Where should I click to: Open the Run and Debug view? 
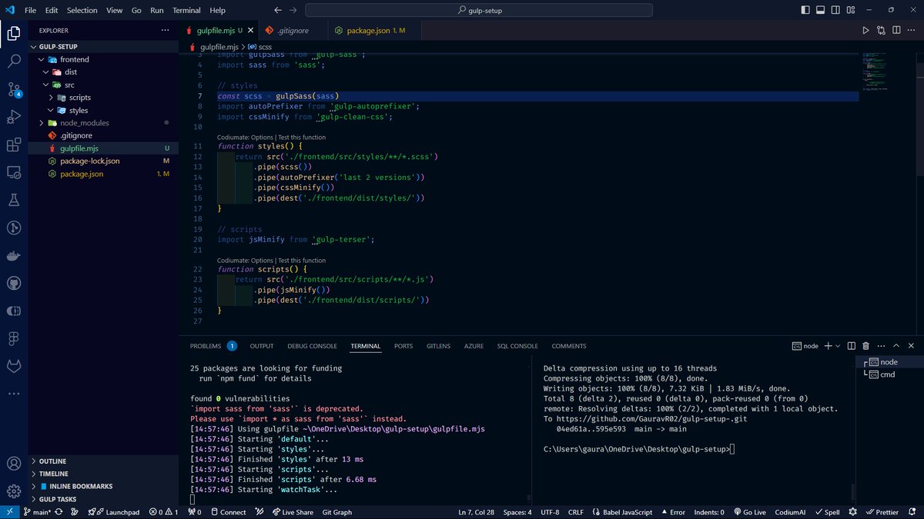coord(14,117)
